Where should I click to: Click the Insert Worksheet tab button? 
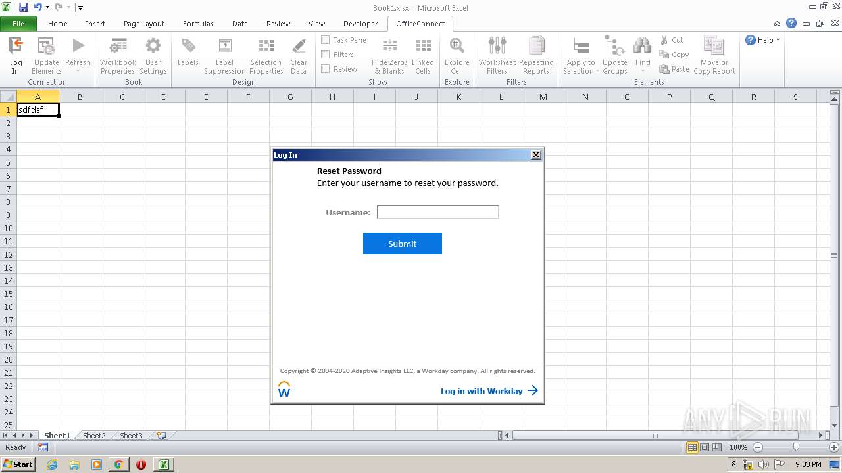click(x=161, y=436)
